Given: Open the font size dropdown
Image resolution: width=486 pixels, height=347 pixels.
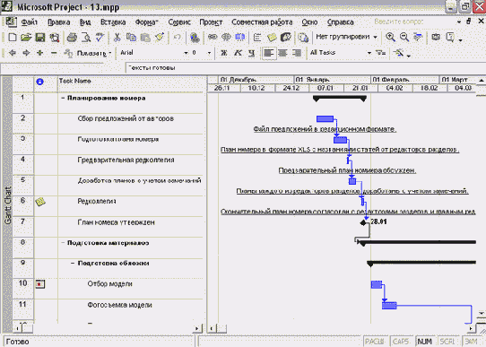Looking at the screenshot, I should (x=209, y=53).
